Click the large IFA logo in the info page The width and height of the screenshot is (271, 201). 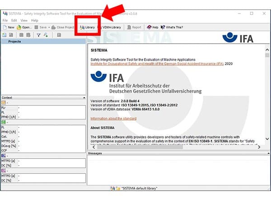click(x=146, y=82)
